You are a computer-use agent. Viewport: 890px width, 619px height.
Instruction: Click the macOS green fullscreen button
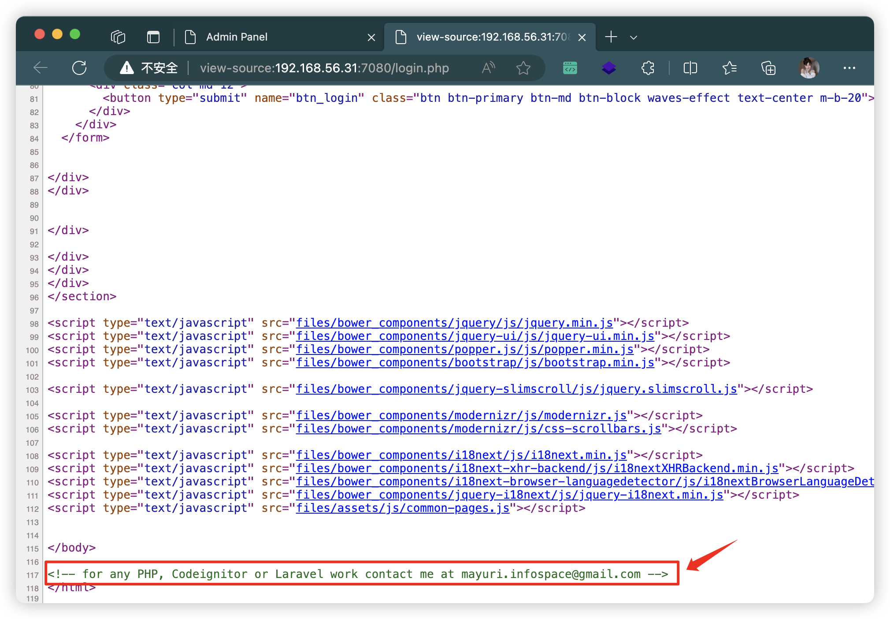coord(75,34)
